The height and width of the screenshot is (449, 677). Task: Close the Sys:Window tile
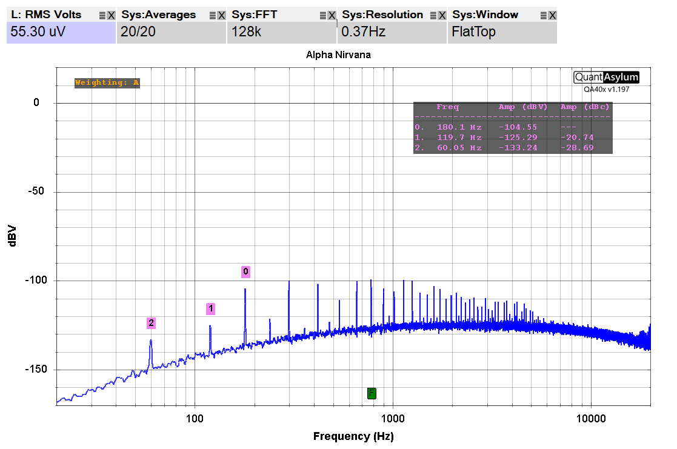point(553,16)
